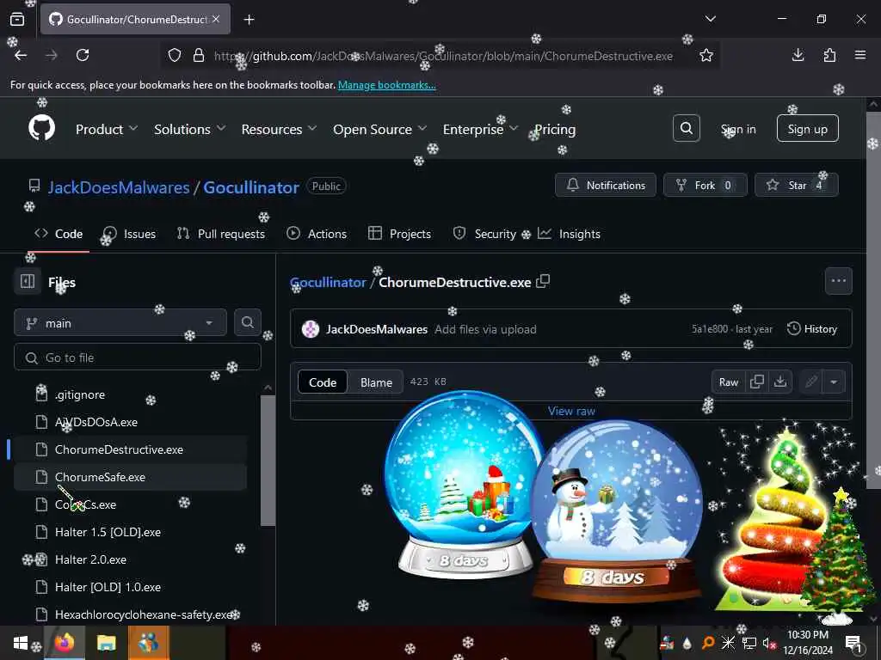Click Sign in

[738, 129]
